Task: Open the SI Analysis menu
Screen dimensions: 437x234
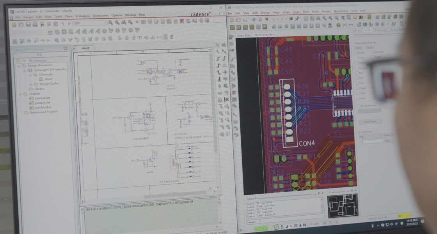Action: pyautogui.click(x=82, y=16)
